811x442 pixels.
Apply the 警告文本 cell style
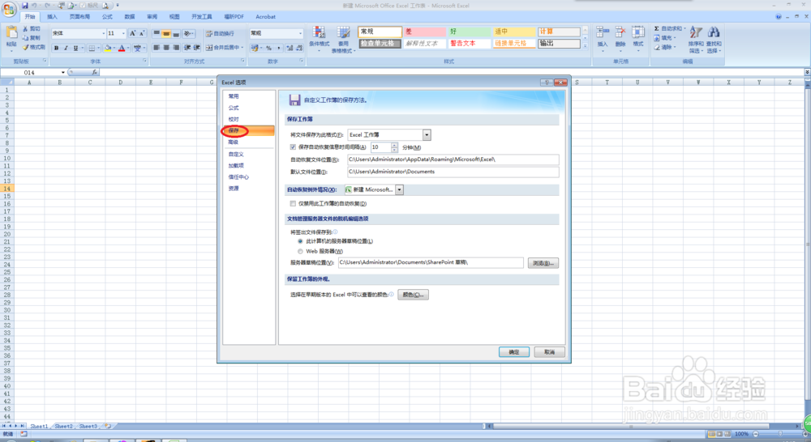coord(469,44)
